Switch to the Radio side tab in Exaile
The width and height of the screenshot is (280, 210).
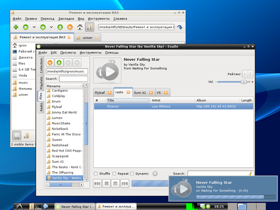click(x=41, y=107)
